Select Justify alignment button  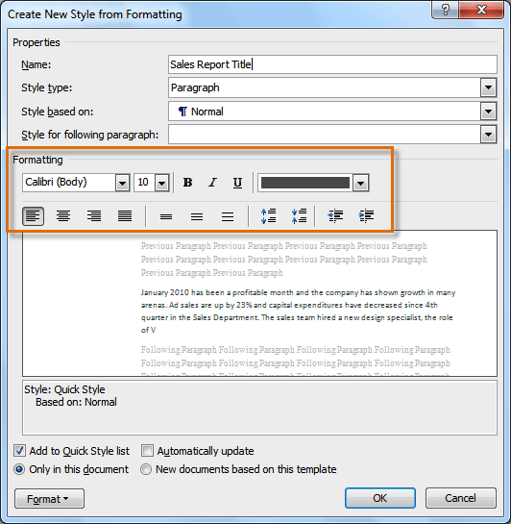pos(125,216)
